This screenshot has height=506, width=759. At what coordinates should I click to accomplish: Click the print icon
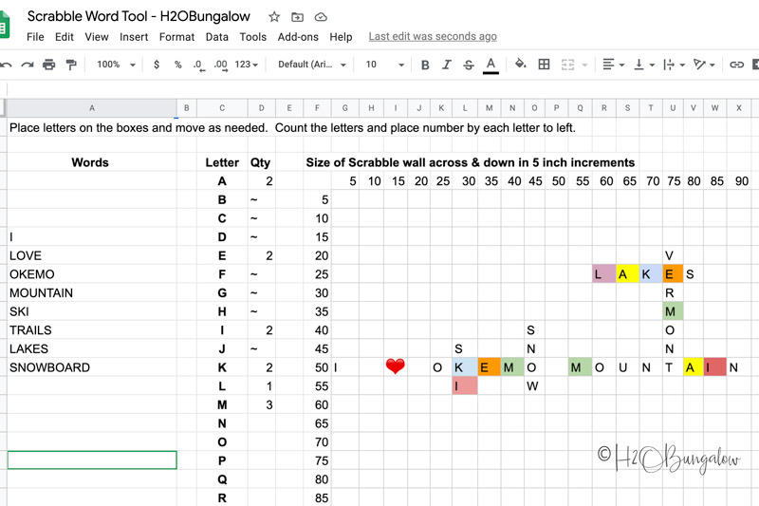(49, 65)
